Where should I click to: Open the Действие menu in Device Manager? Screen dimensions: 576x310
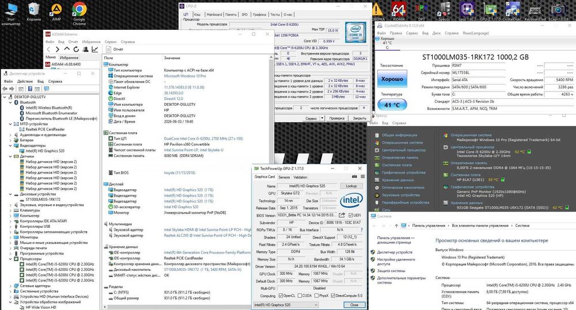pyautogui.click(x=25, y=82)
